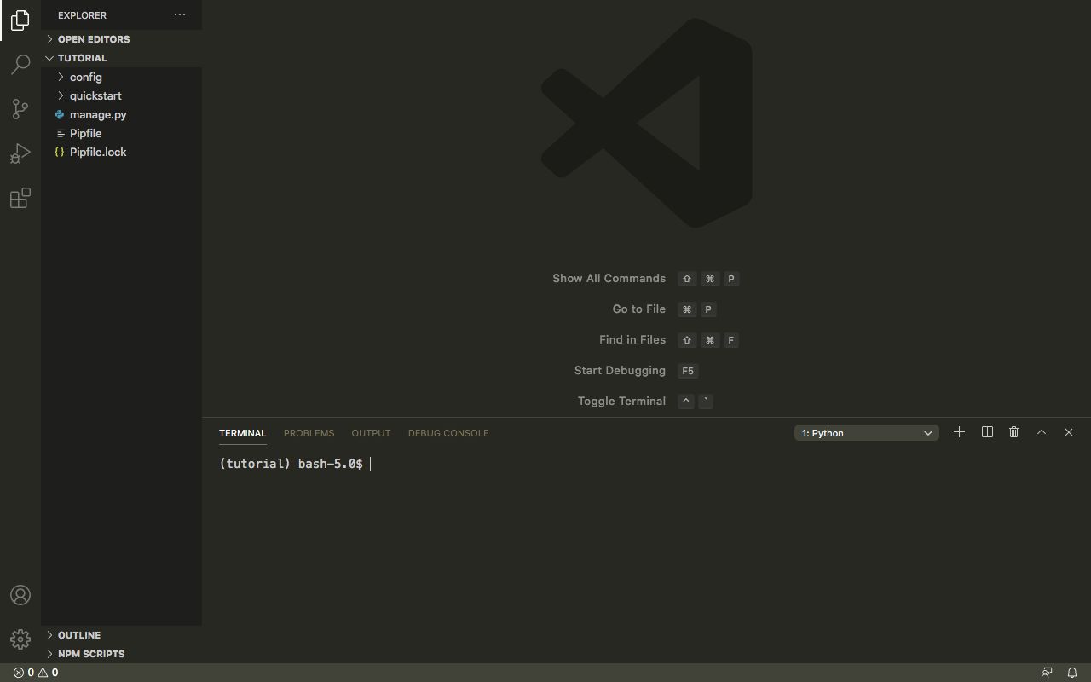Click the 'Show All Commands' hint text

point(609,279)
